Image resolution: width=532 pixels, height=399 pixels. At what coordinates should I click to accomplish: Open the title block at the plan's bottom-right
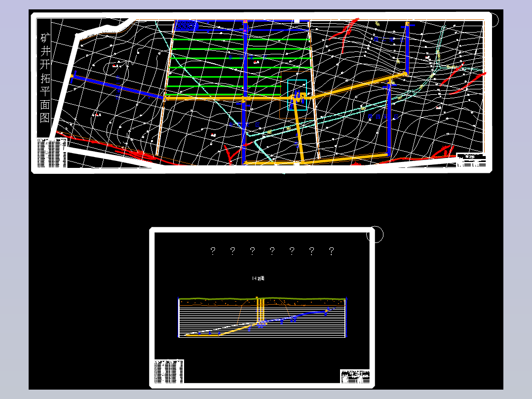tap(471, 160)
